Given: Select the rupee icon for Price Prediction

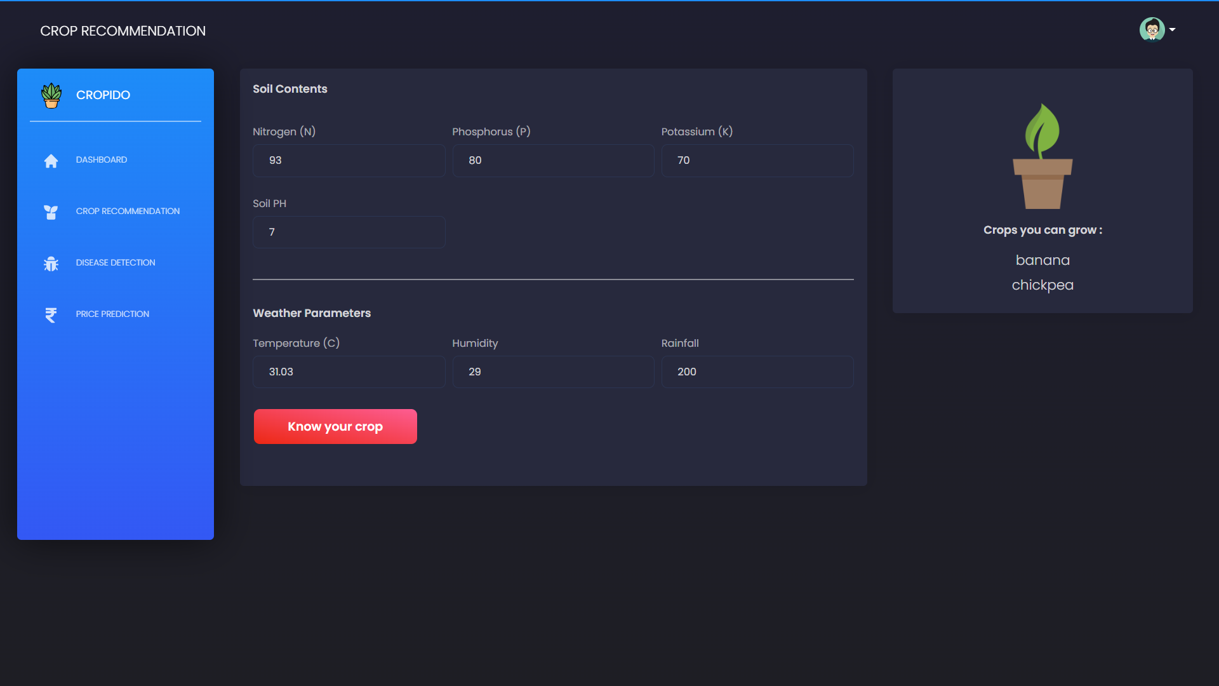Looking at the screenshot, I should pos(51,314).
